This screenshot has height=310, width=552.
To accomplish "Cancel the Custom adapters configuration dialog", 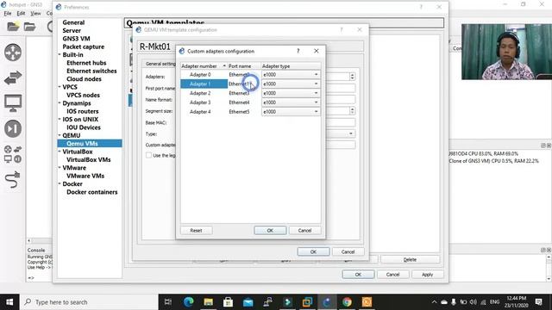I will (304, 231).
